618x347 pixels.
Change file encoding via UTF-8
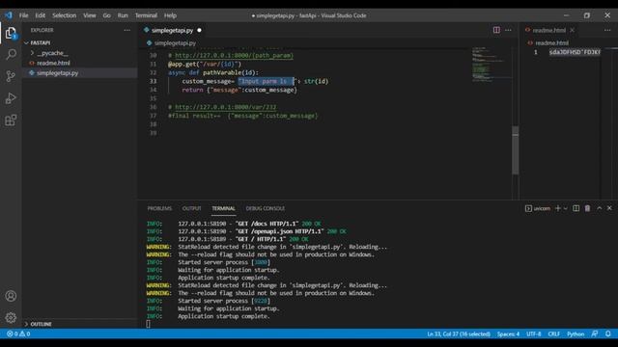coord(534,334)
